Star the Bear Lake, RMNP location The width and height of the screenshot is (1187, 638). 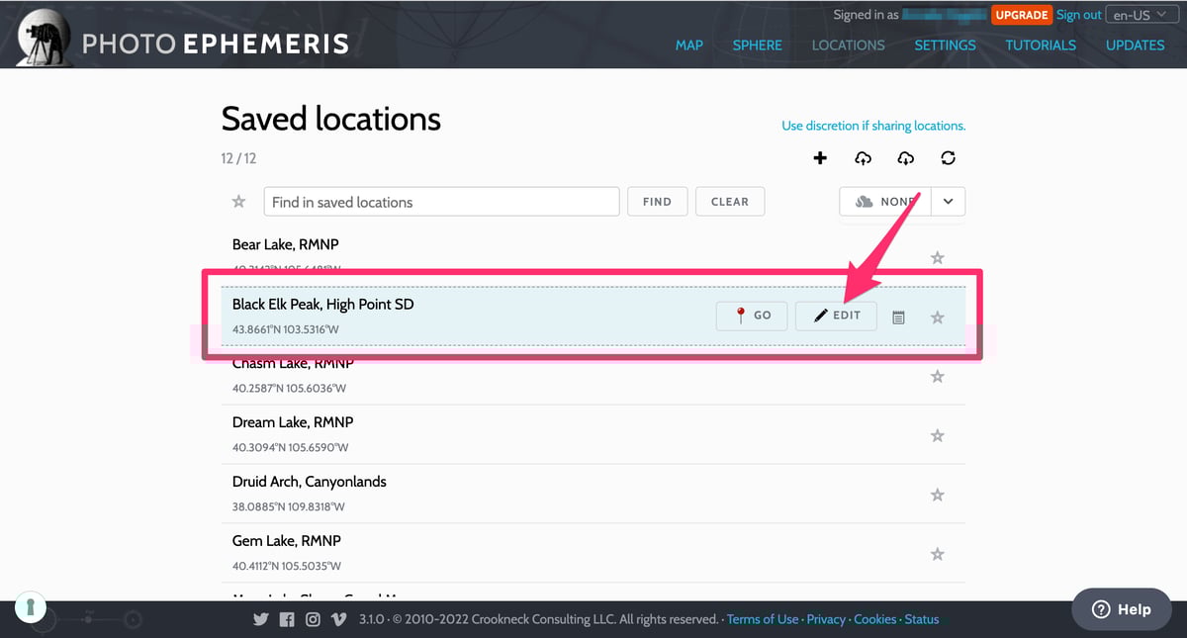(x=938, y=257)
